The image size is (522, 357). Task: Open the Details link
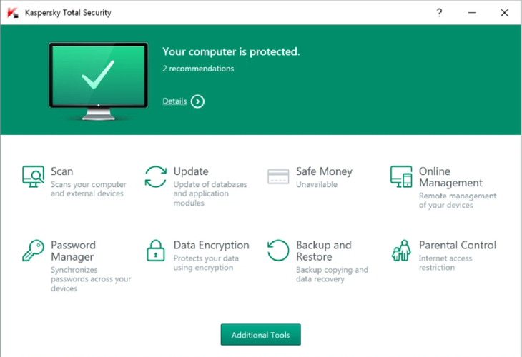click(174, 101)
